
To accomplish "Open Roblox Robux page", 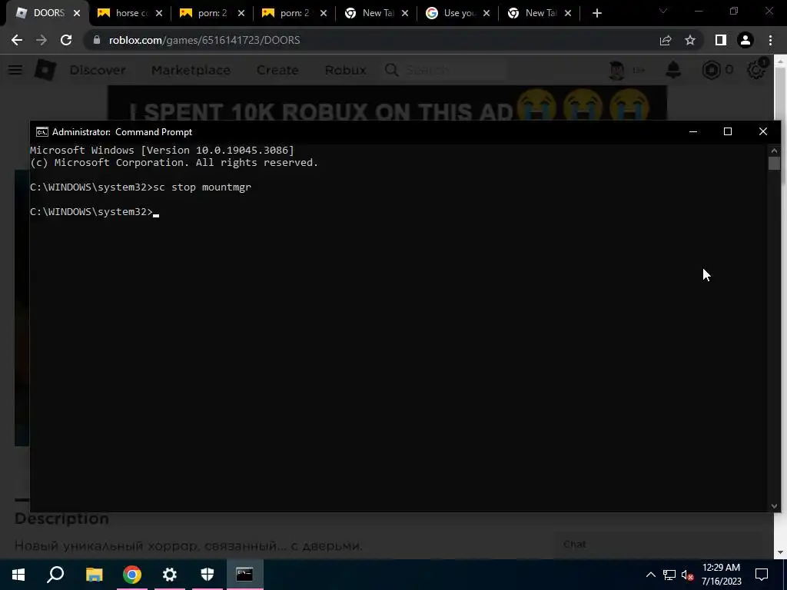I will (x=345, y=70).
